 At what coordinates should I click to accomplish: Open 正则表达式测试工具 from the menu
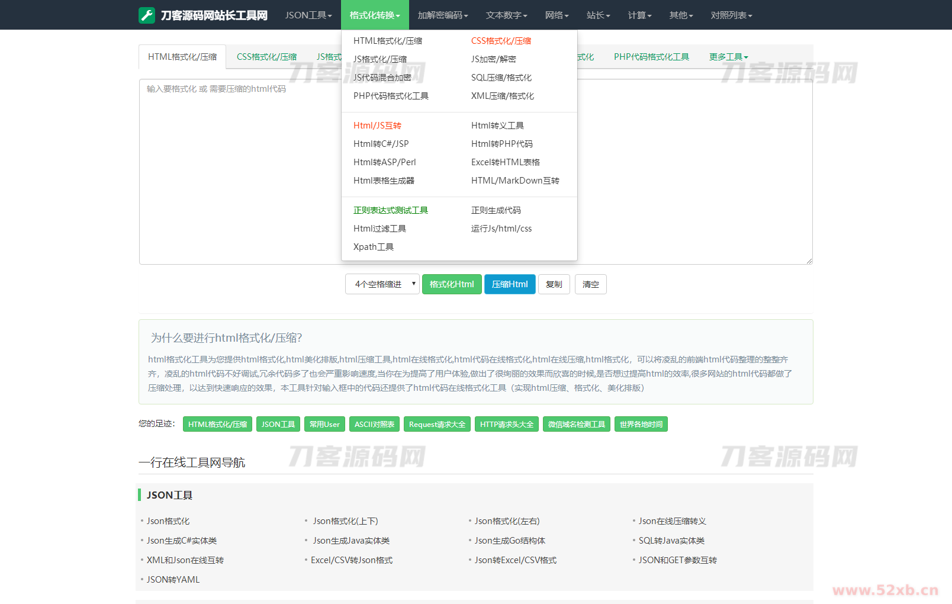point(391,210)
